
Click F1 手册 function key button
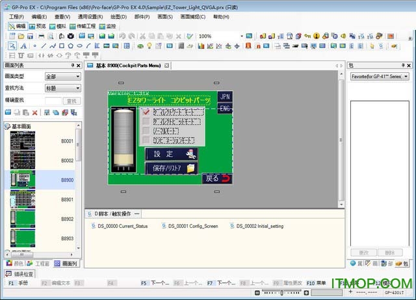point(18,283)
